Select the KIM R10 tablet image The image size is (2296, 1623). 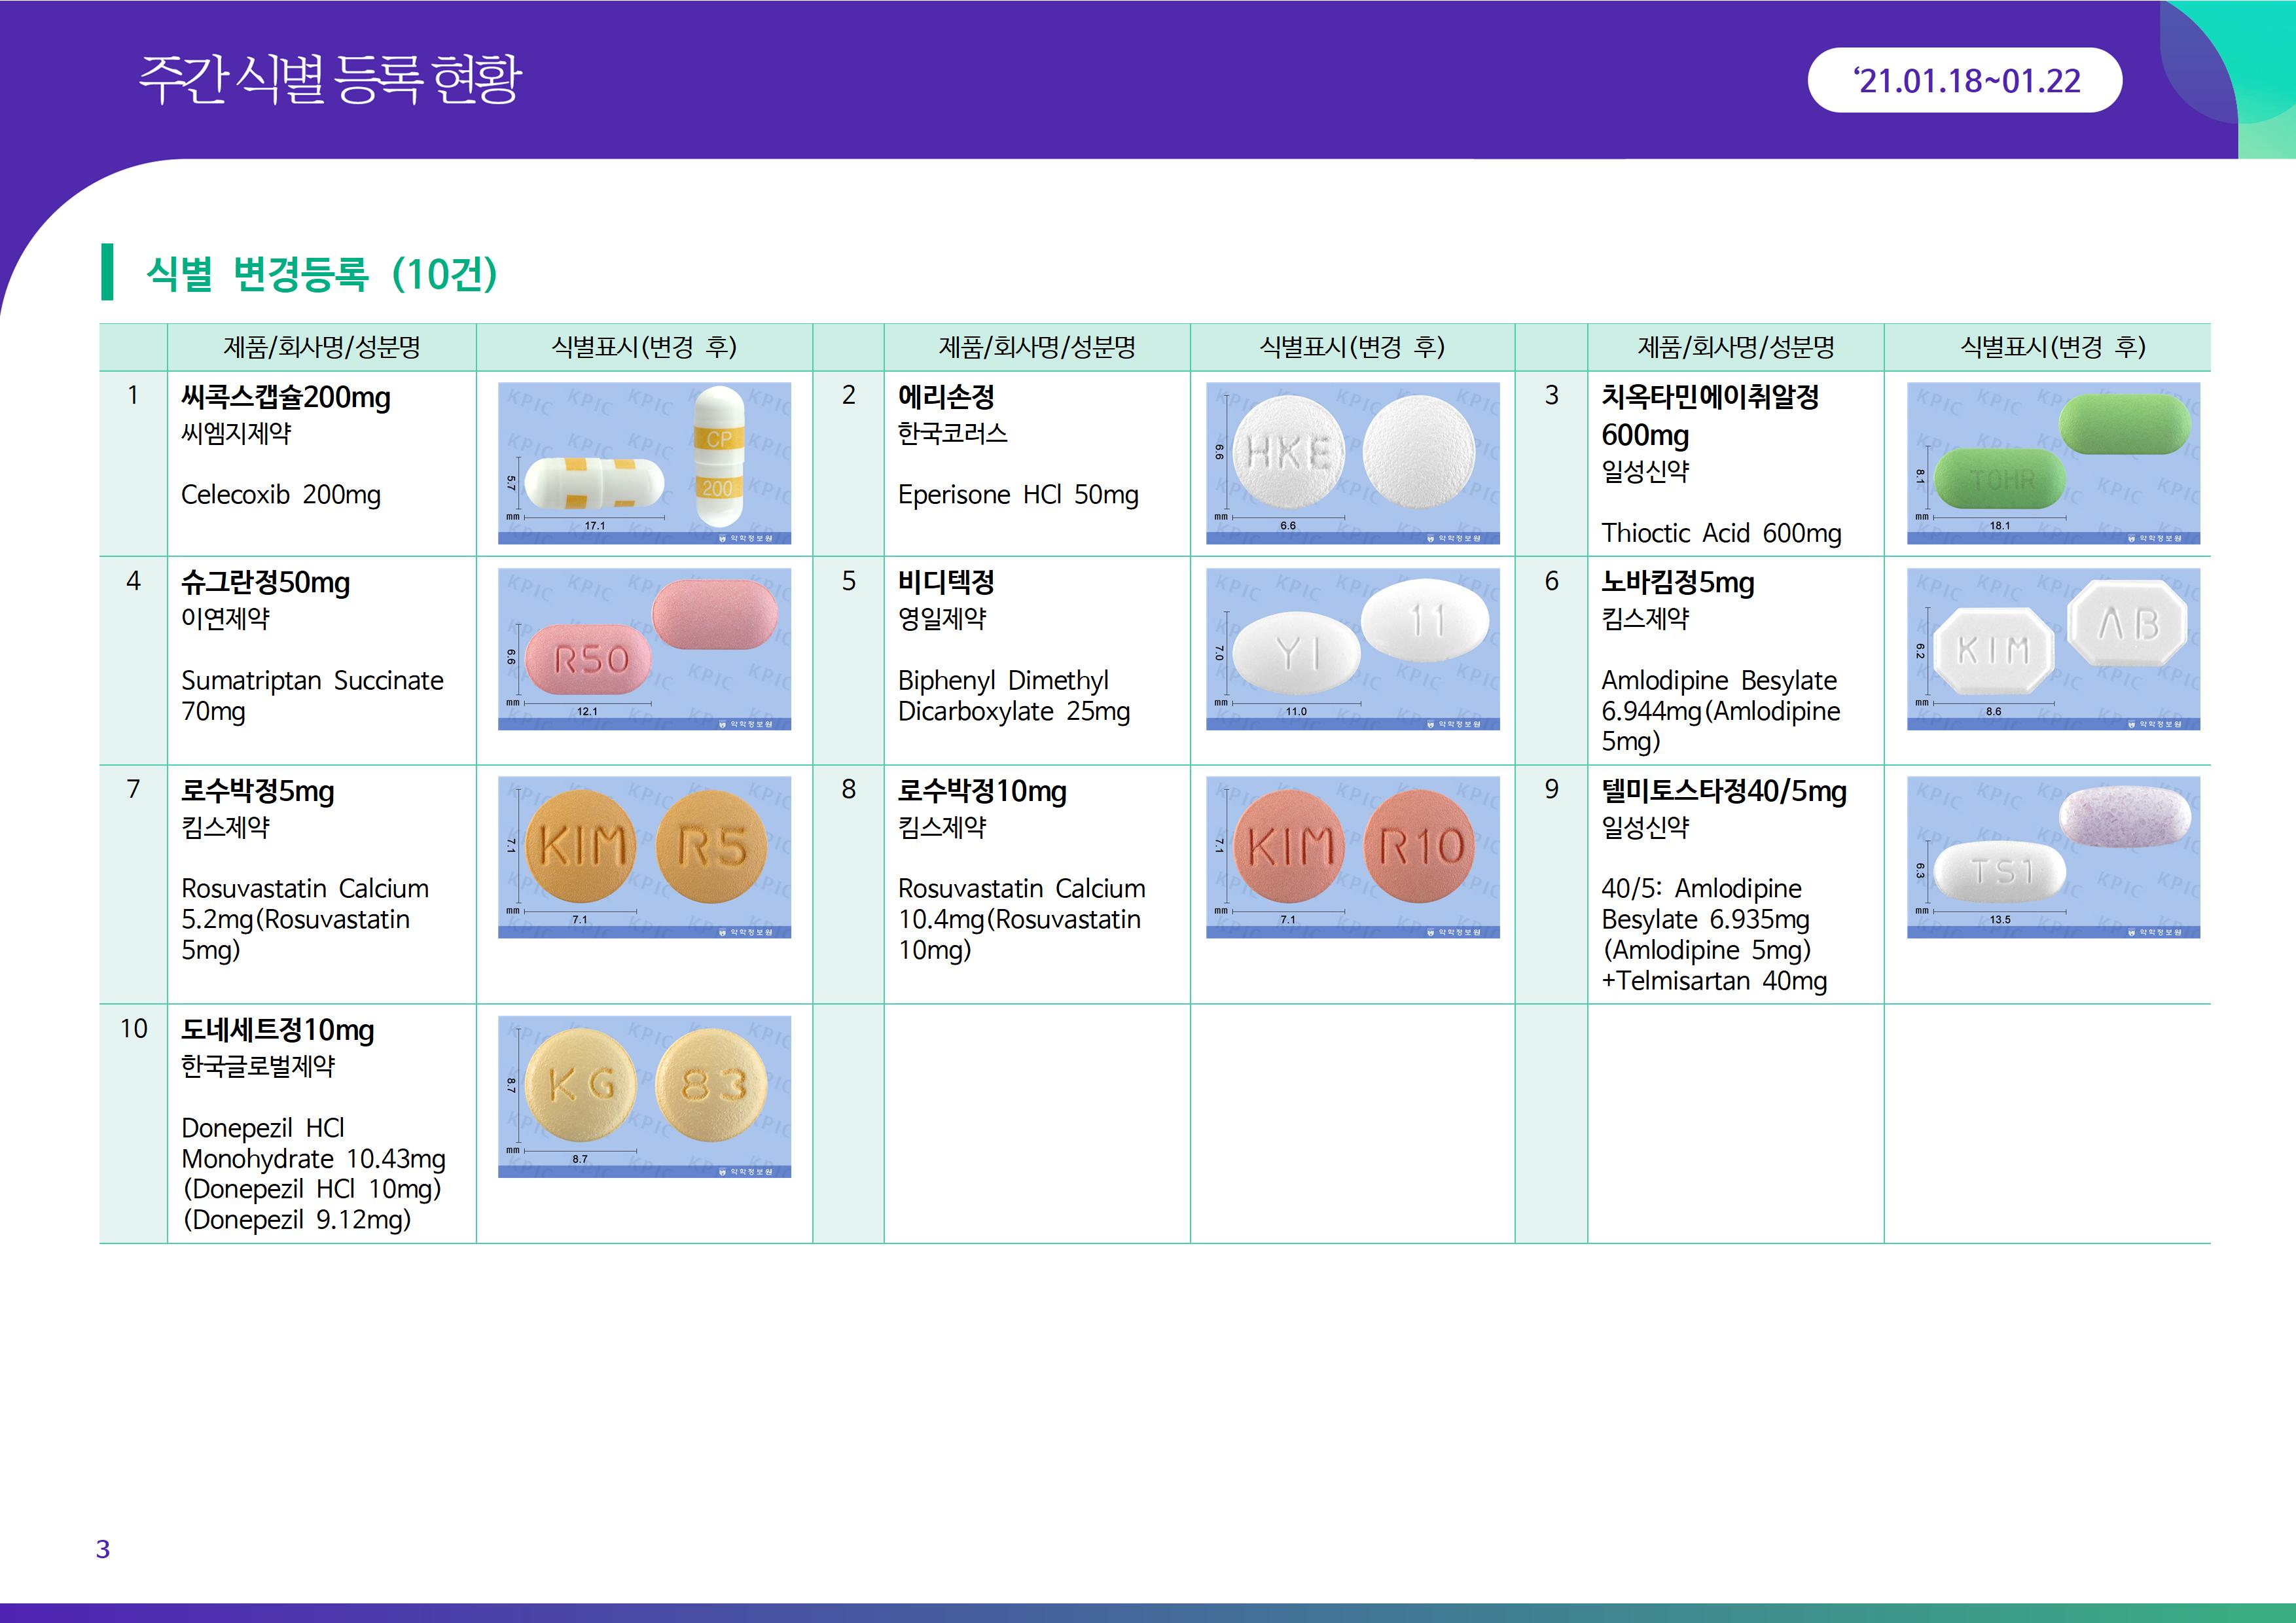(1352, 857)
